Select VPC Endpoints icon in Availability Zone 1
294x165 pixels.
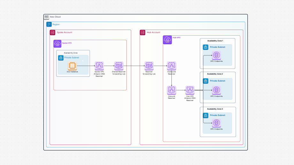(x=216, y=55)
